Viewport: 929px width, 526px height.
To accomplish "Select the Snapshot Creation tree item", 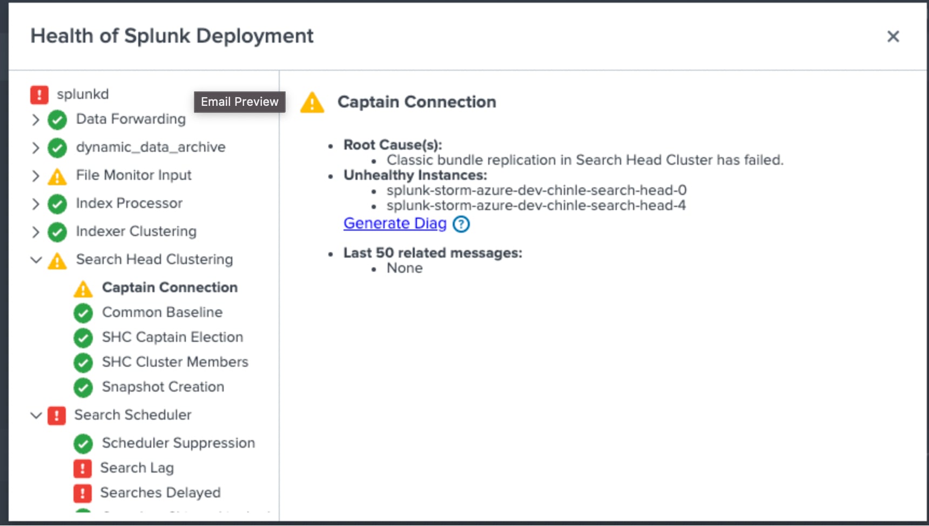I will (x=163, y=387).
